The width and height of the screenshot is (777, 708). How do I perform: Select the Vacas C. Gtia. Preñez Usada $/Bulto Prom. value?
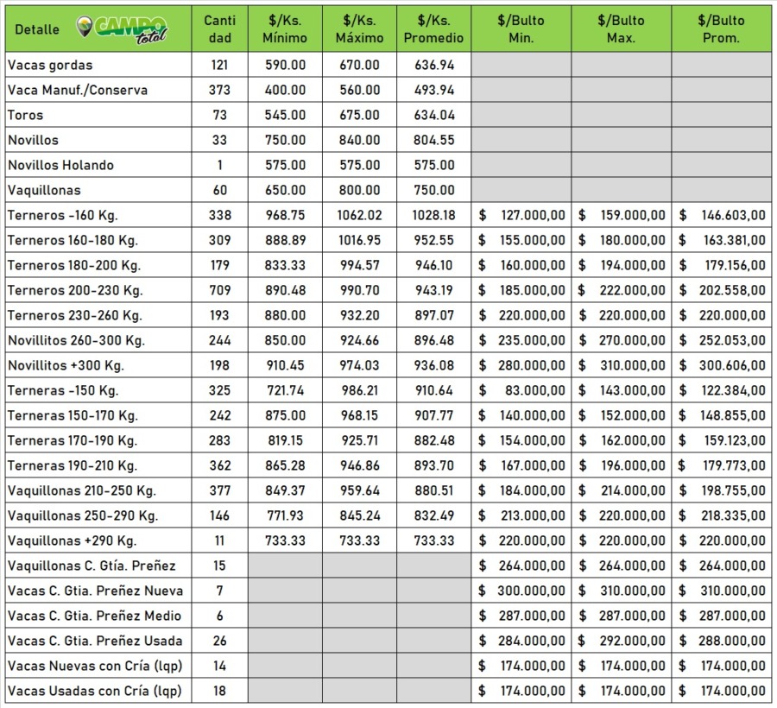pyautogui.click(x=722, y=641)
